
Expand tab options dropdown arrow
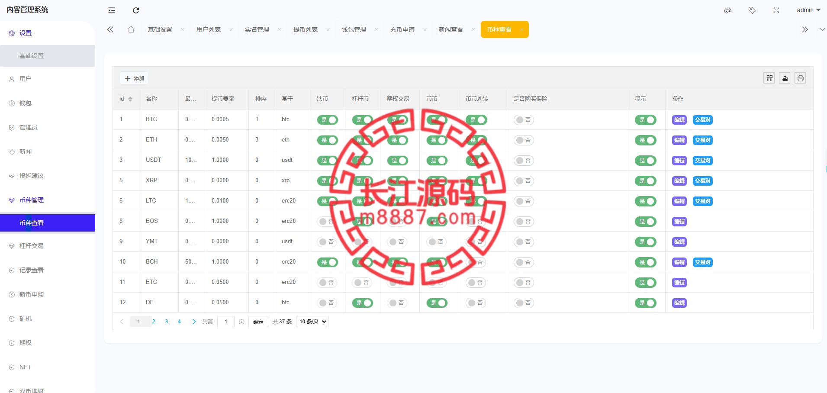(822, 29)
